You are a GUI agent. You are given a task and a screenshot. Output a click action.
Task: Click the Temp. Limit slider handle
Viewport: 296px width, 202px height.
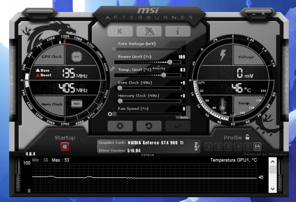pos(164,75)
